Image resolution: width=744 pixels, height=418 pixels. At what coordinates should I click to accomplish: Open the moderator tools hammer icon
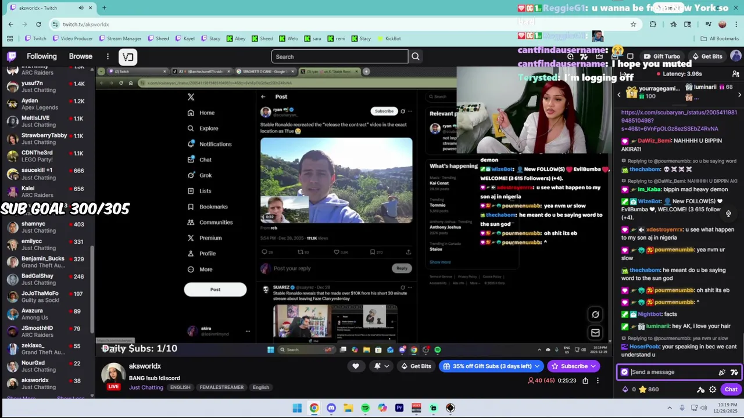click(x=700, y=390)
